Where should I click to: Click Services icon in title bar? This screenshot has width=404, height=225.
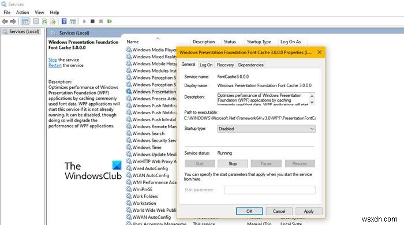click(x=3, y=4)
